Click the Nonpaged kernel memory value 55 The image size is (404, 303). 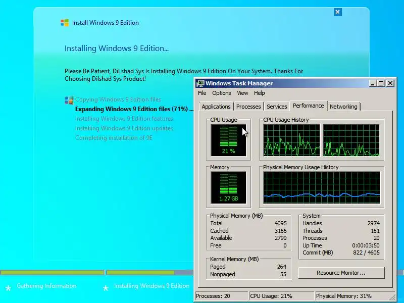coord(283,274)
